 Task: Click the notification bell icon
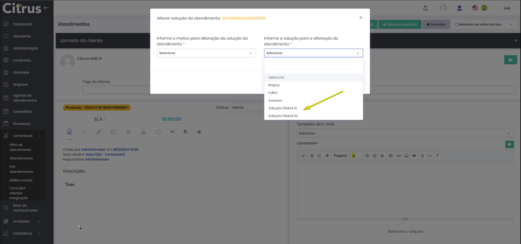coord(425,8)
